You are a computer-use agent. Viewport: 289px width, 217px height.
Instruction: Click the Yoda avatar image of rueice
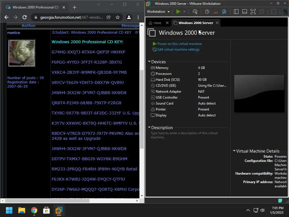tap(21, 53)
